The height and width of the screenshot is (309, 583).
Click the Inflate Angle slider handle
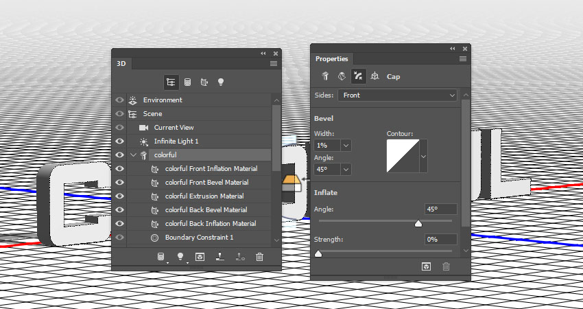418,223
